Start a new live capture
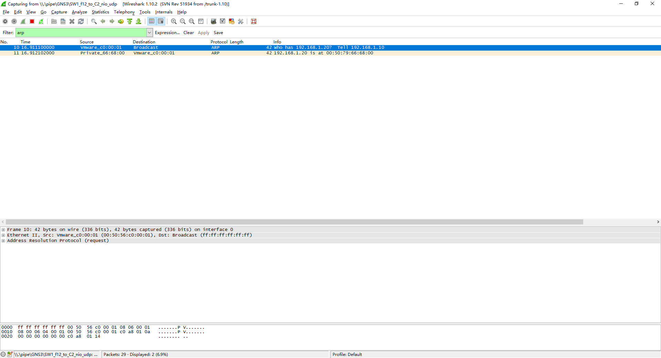The height and width of the screenshot is (358, 661). click(x=23, y=21)
